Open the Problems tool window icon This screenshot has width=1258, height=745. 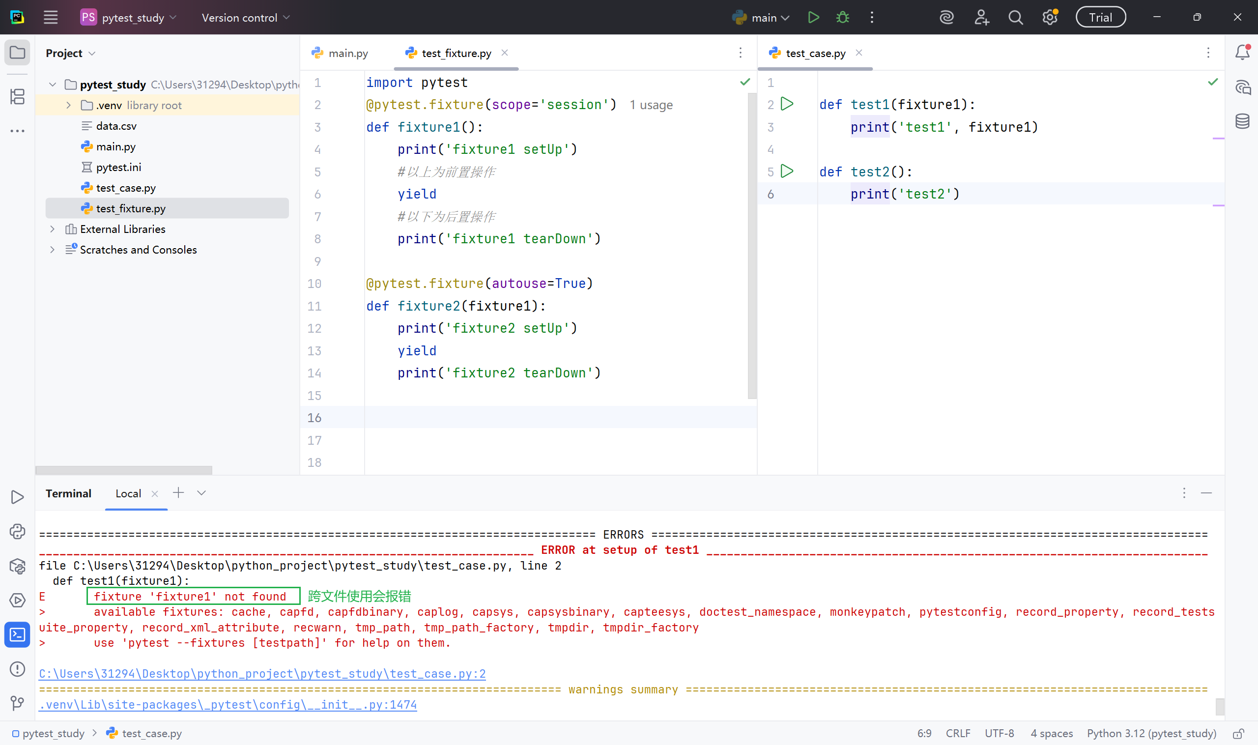pos(18,669)
